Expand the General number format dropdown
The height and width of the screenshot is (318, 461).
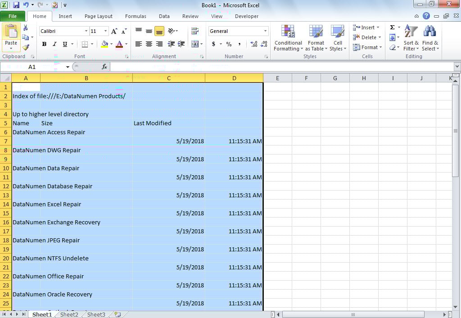click(265, 31)
